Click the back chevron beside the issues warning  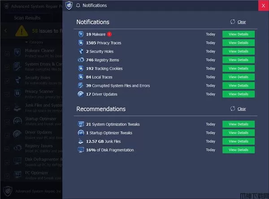coord(5,31)
